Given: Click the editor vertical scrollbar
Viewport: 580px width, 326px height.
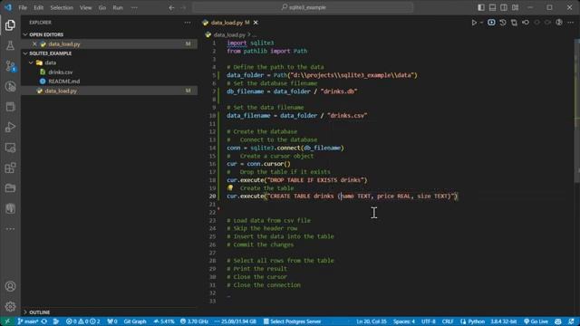Looking at the screenshot, I should click(x=577, y=110).
